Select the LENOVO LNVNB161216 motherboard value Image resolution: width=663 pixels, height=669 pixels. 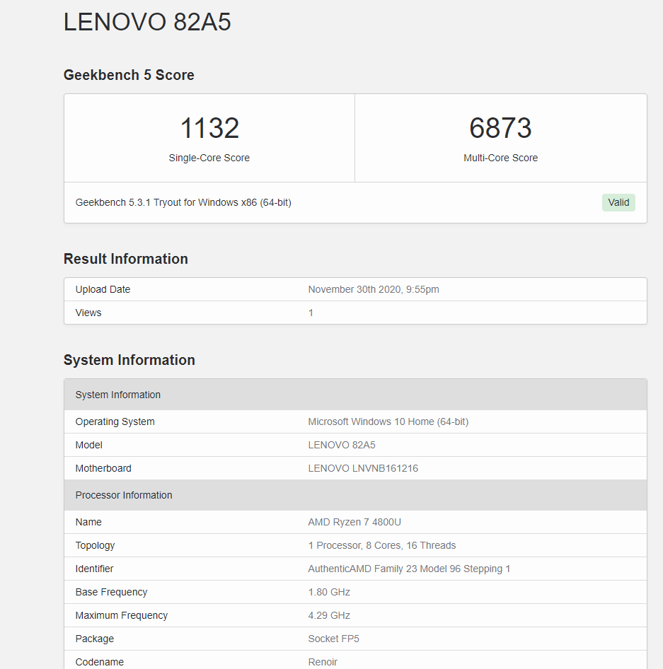(362, 468)
